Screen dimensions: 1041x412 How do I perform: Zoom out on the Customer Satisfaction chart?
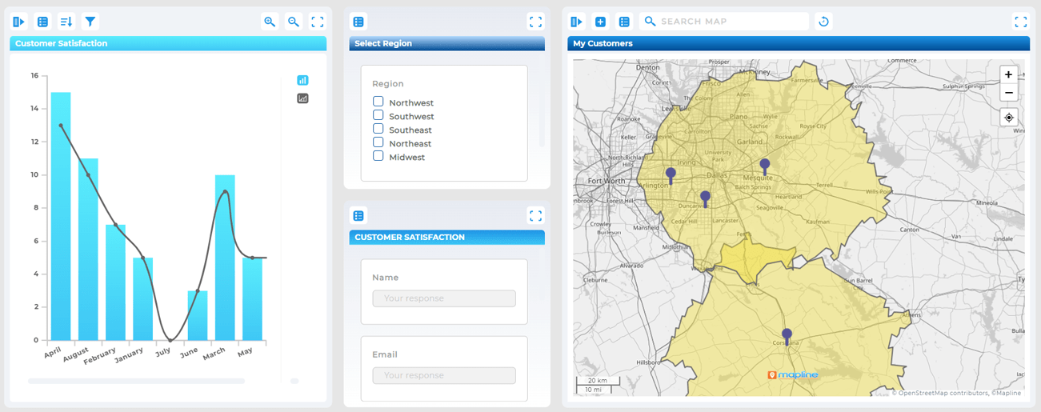tap(294, 22)
